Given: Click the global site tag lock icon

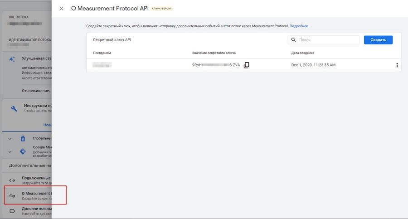Looking at the screenshot, I should click(x=23, y=139).
